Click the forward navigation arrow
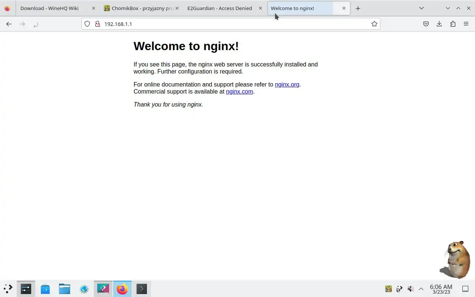Image resolution: width=475 pixels, height=297 pixels. point(22,24)
